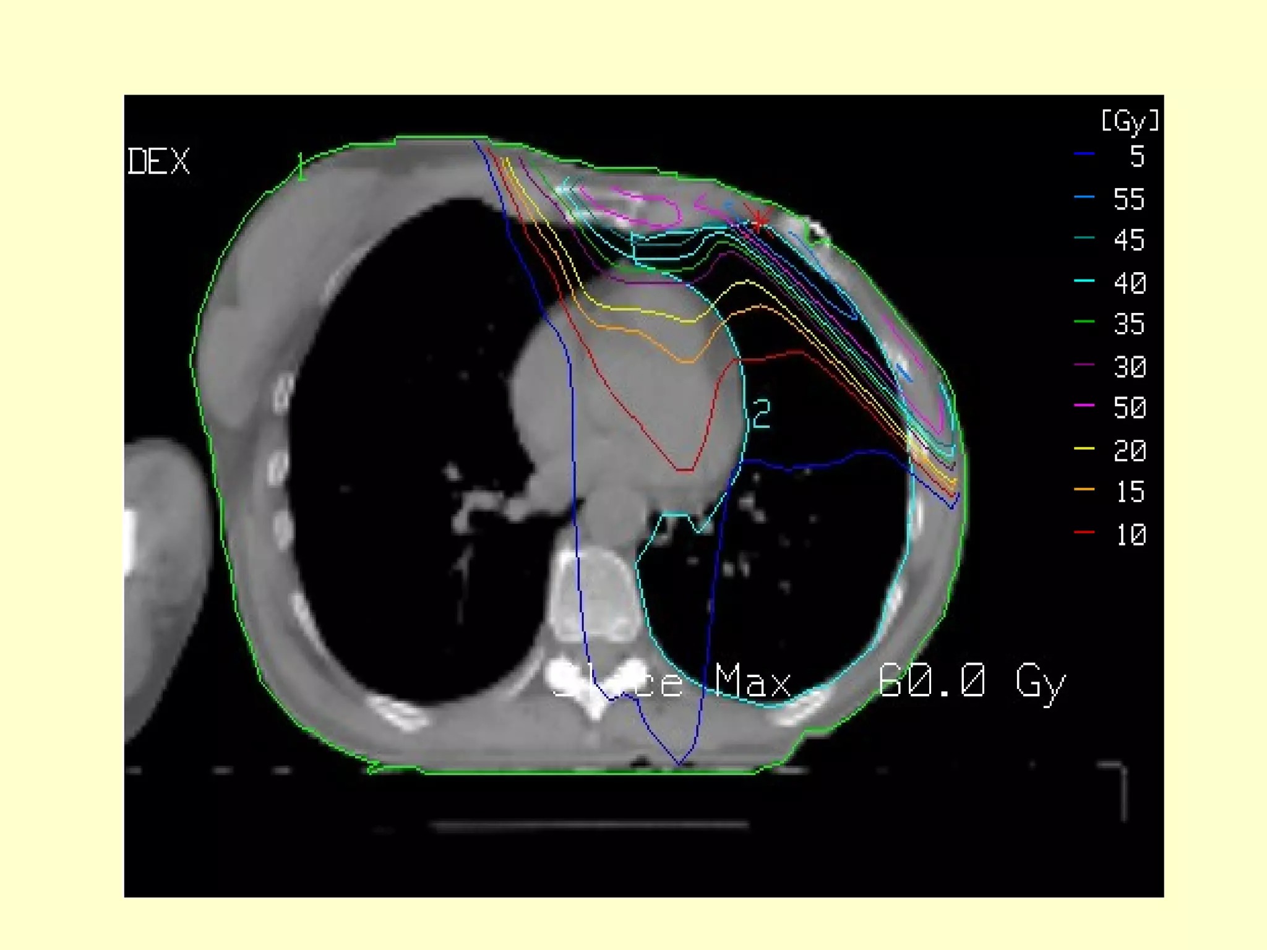
Task: Click the legend value 45
Action: click(x=1130, y=240)
